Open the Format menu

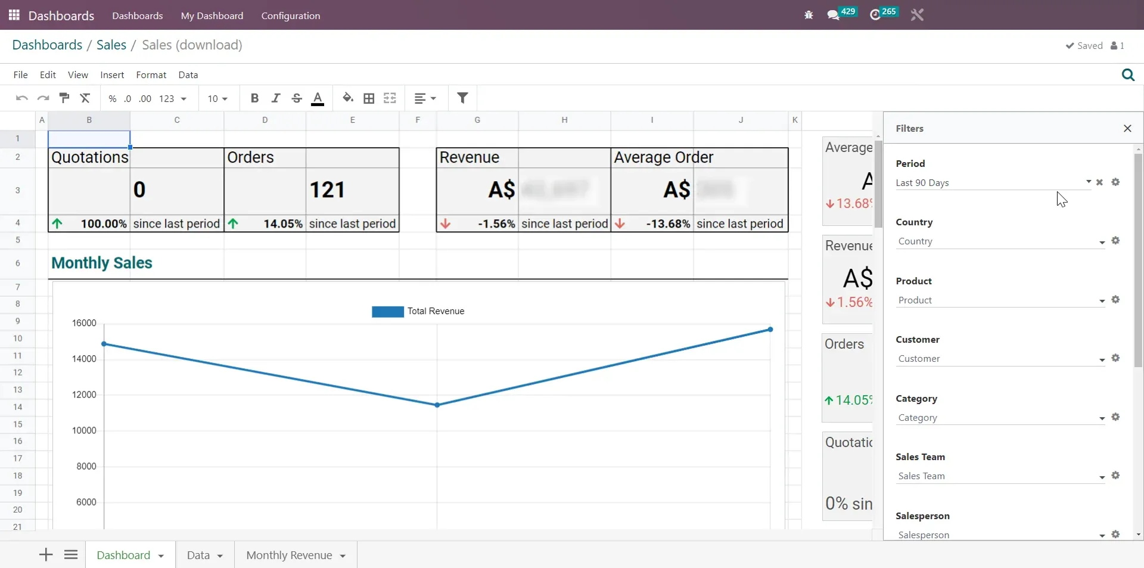[x=151, y=75]
